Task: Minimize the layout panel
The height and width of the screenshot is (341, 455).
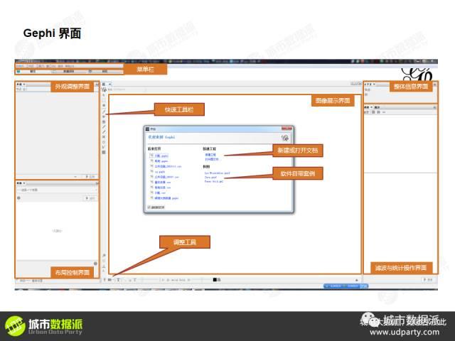Action: coord(97,183)
